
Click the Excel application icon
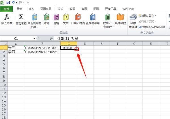(2, 2)
